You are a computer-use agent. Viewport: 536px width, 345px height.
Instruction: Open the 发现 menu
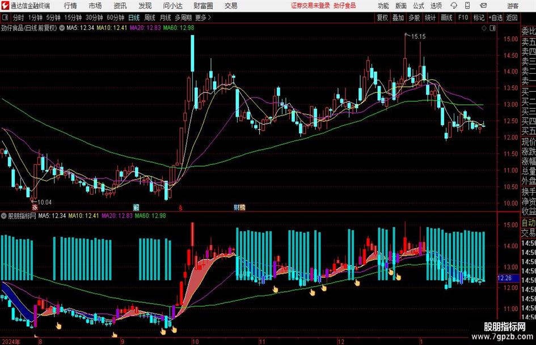pyautogui.click(x=145, y=6)
